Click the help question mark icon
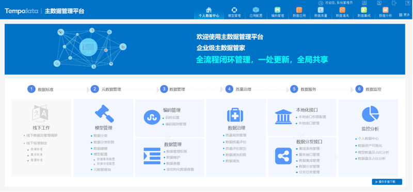Viewport: 413px width, 192px height. (x=408, y=3)
